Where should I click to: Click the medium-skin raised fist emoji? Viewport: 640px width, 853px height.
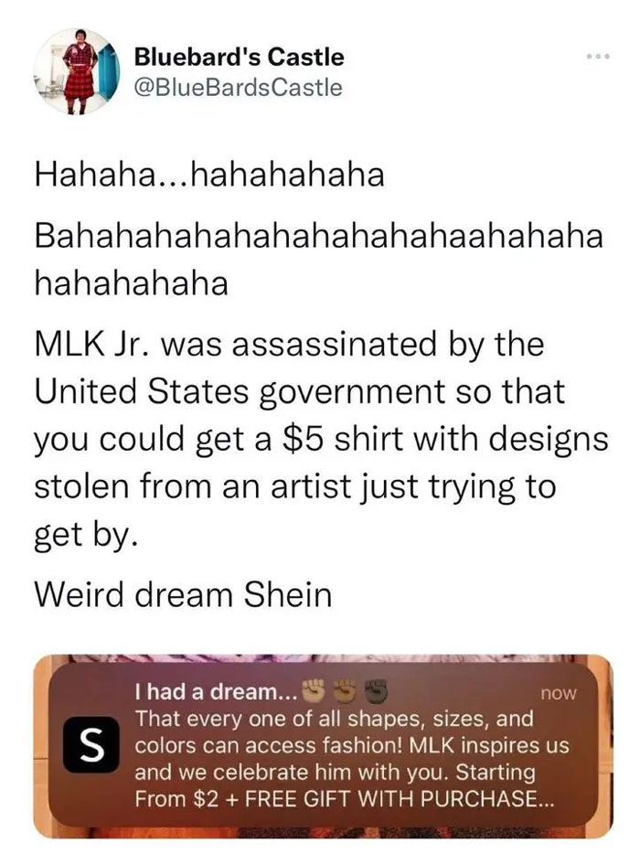click(x=344, y=691)
